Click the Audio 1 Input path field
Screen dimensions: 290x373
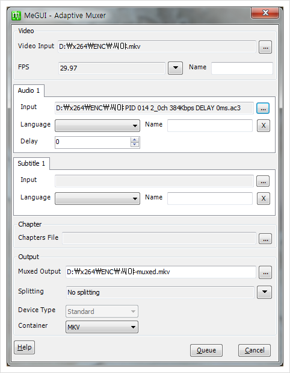click(154, 108)
